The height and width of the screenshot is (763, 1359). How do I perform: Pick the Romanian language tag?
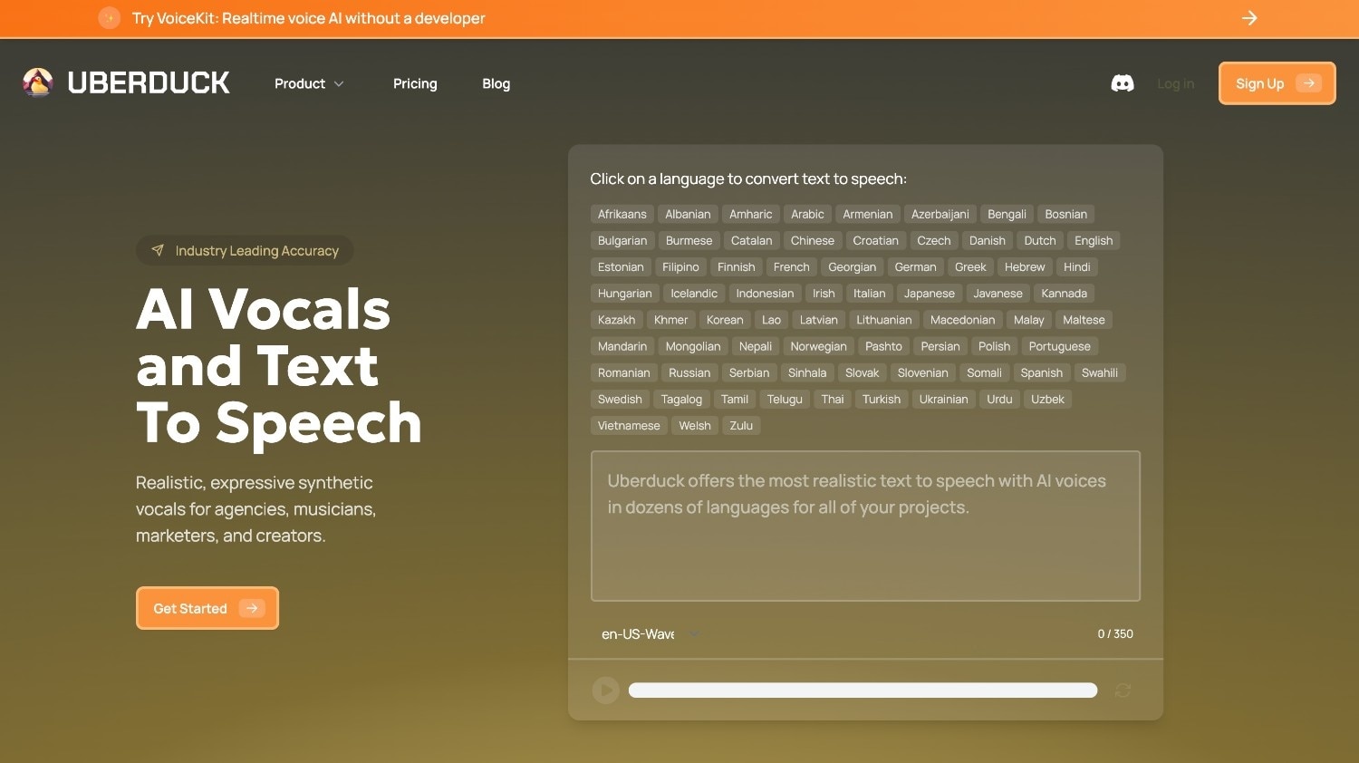(624, 372)
